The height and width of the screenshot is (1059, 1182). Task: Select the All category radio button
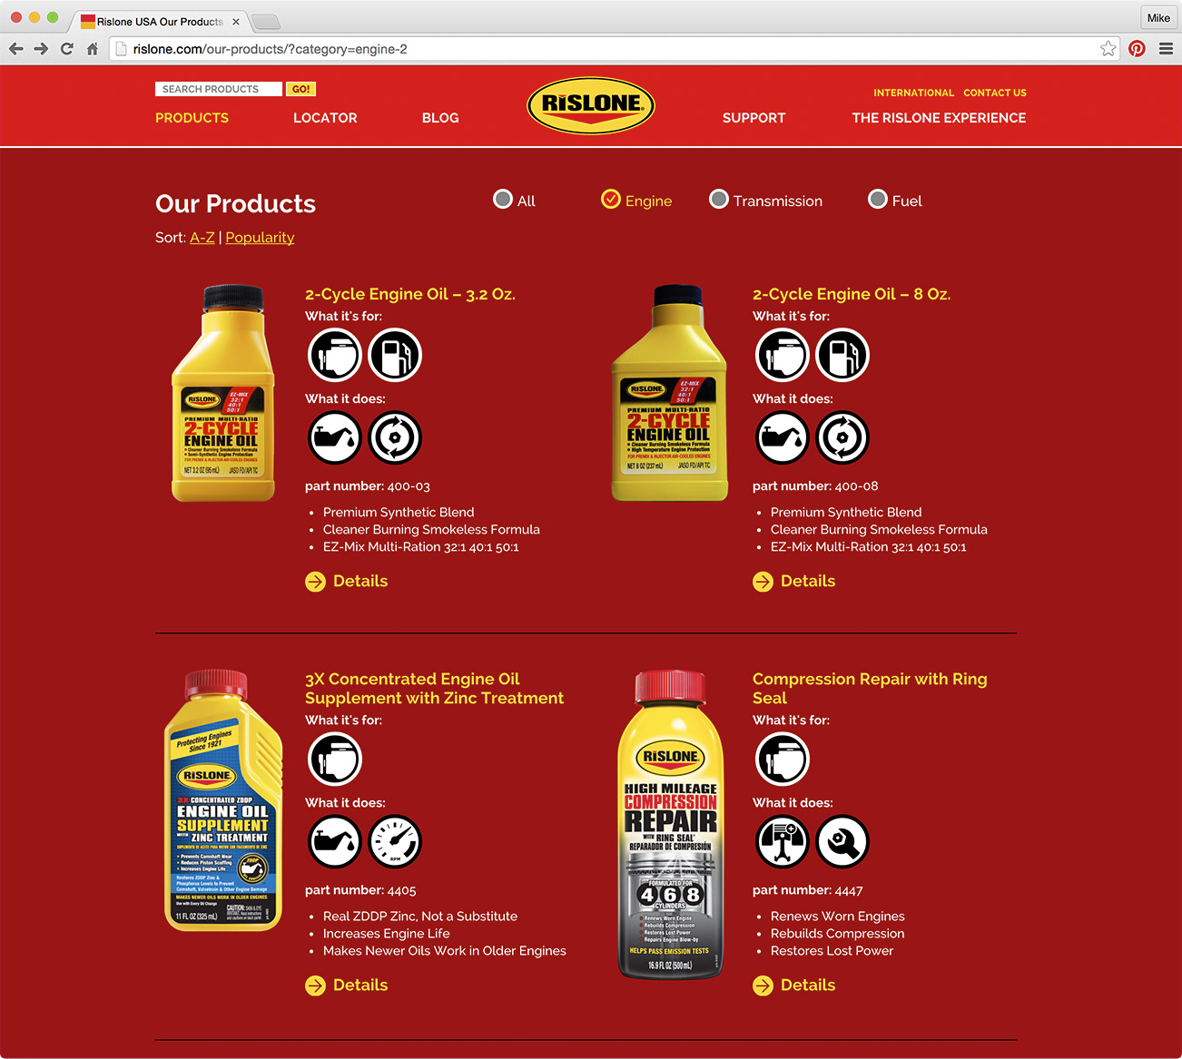pos(503,199)
